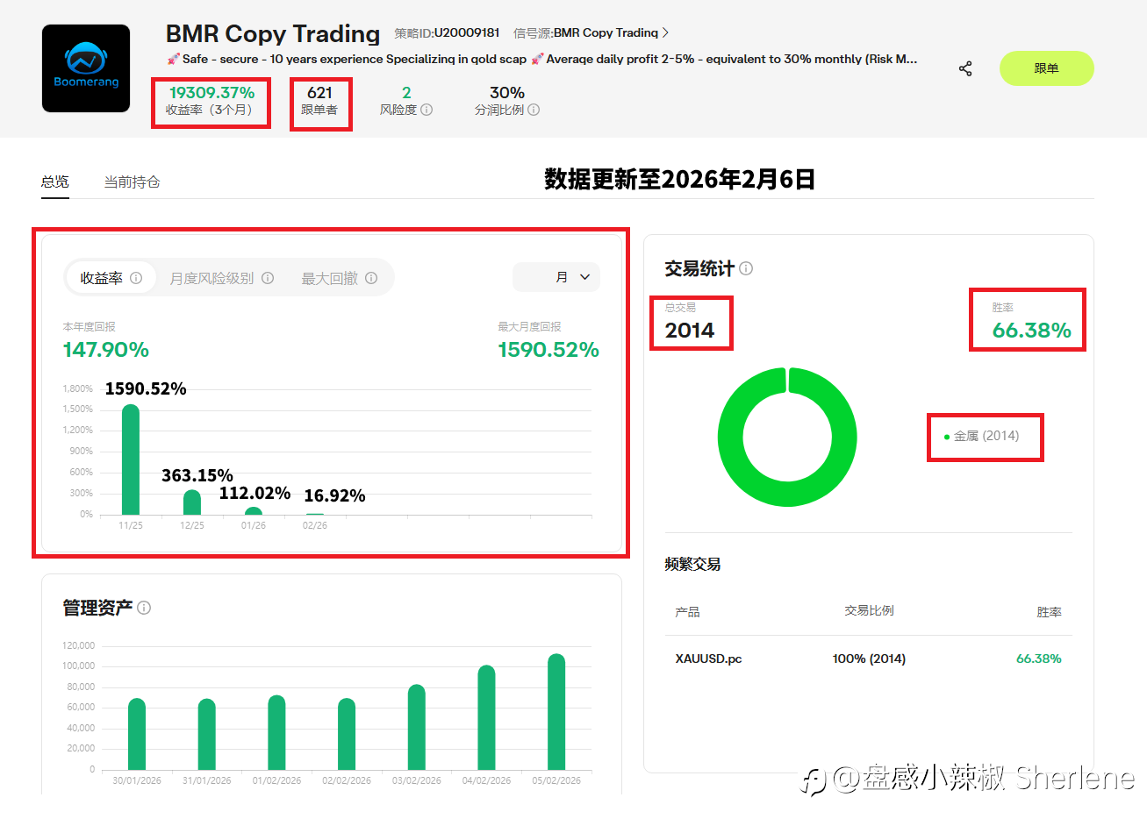This screenshot has width=1147, height=826.
Task: Click the green 跟单 button
Action: click(x=1046, y=68)
